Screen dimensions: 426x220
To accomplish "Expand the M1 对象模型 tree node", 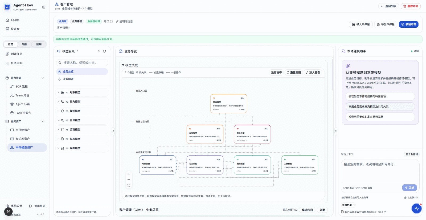I will tap(58, 92).
